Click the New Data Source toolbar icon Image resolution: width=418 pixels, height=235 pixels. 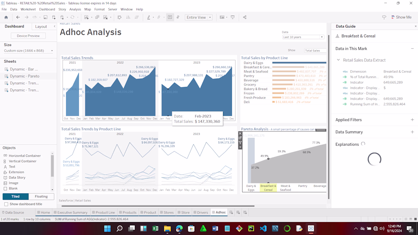pos(54,17)
